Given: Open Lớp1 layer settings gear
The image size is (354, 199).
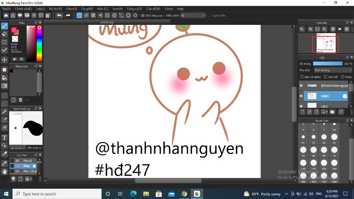Looking at the screenshot, I should 345,96.
